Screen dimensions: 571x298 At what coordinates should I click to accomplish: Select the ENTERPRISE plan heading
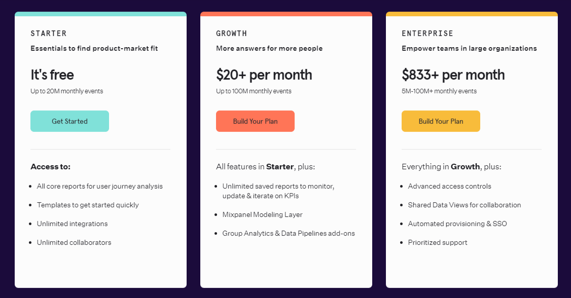click(x=427, y=33)
